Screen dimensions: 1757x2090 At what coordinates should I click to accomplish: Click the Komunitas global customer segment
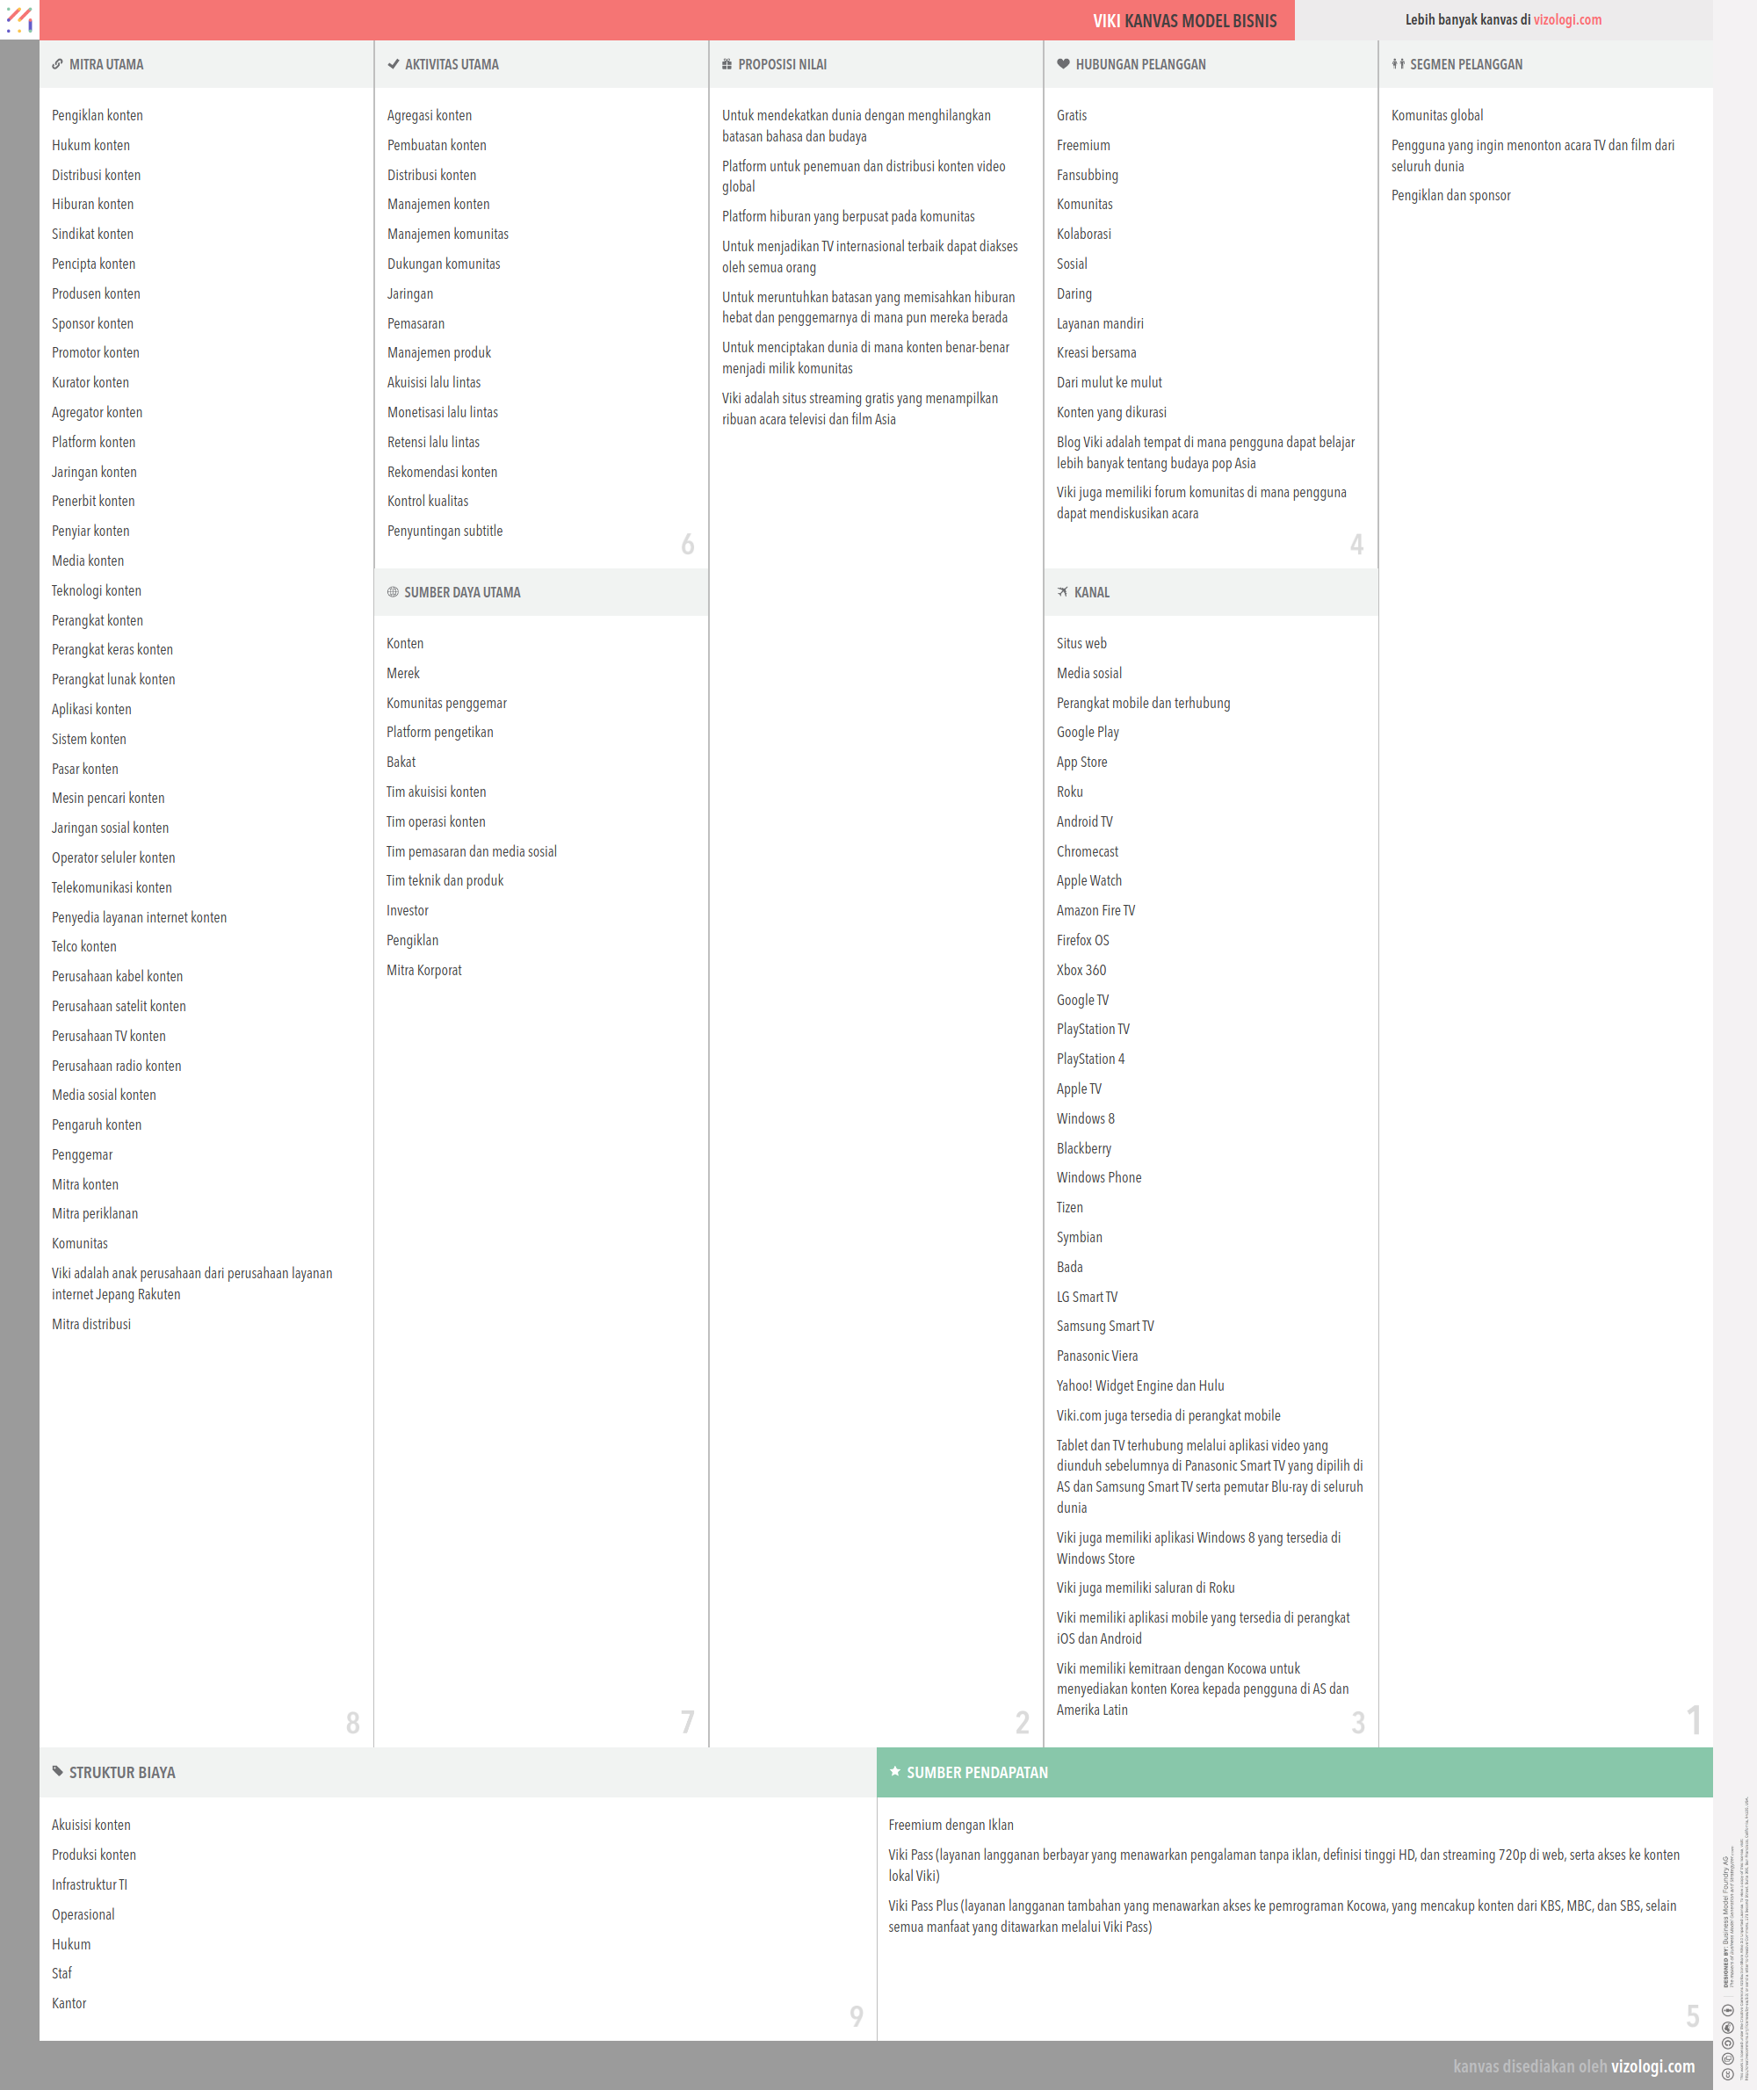pos(1436,116)
